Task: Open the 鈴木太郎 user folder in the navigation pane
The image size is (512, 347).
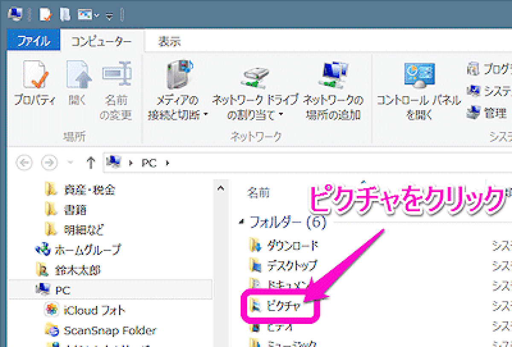Action: tap(68, 270)
